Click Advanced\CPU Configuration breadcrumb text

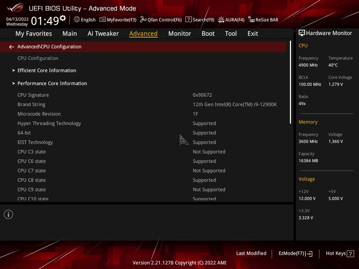pyautogui.click(x=49, y=47)
